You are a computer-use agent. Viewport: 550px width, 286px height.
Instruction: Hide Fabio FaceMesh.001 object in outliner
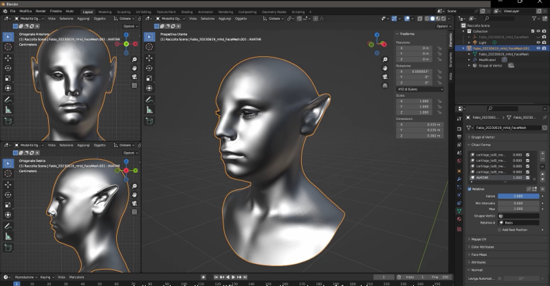coord(538,48)
